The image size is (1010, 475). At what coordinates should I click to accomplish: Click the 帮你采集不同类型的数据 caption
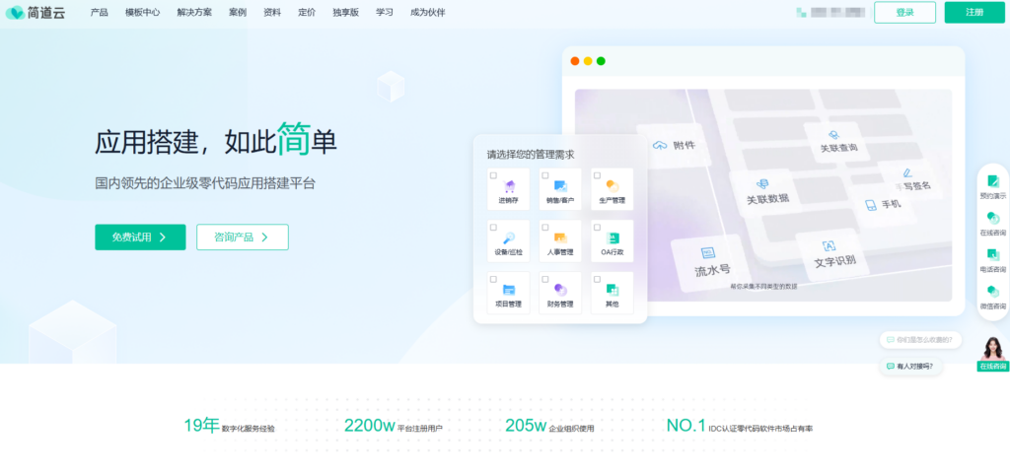click(763, 287)
